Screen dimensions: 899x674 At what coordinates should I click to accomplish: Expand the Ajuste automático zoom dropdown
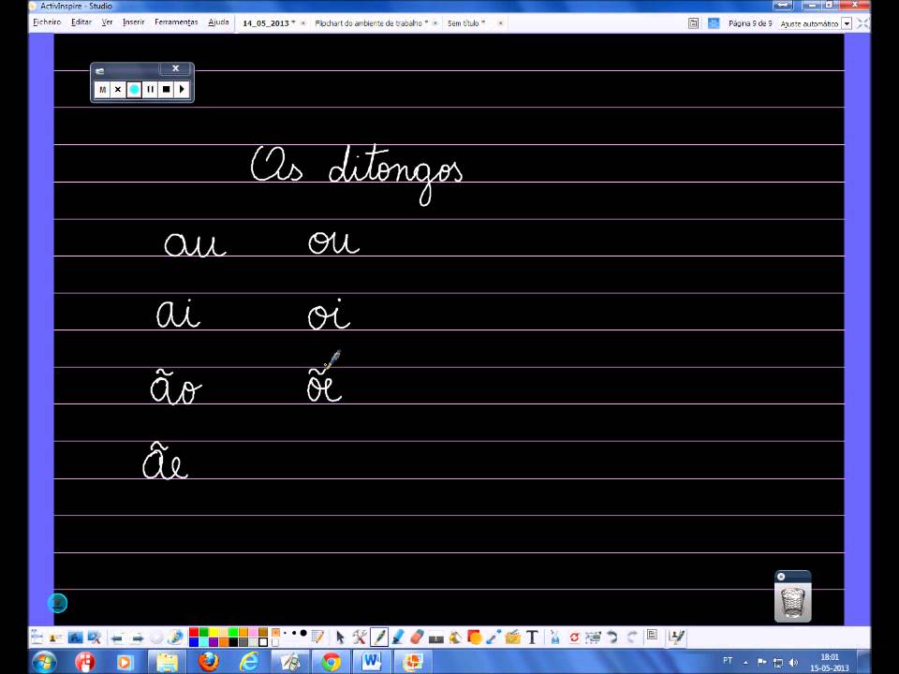point(847,23)
